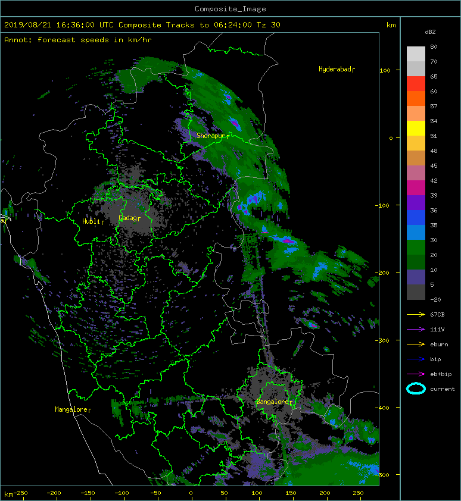Click the dBZ scale heading
This screenshot has height=501, width=461.
pyautogui.click(x=430, y=32)
